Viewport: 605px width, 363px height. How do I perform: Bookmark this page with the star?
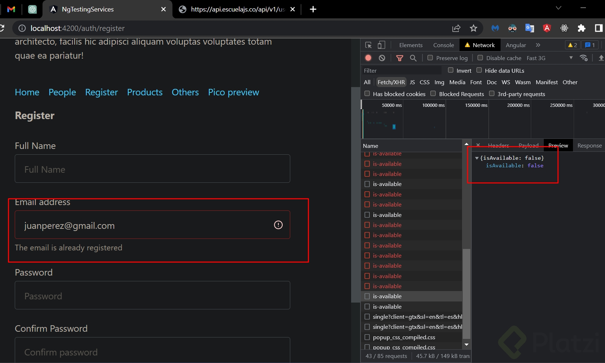(x=473, y=28)
